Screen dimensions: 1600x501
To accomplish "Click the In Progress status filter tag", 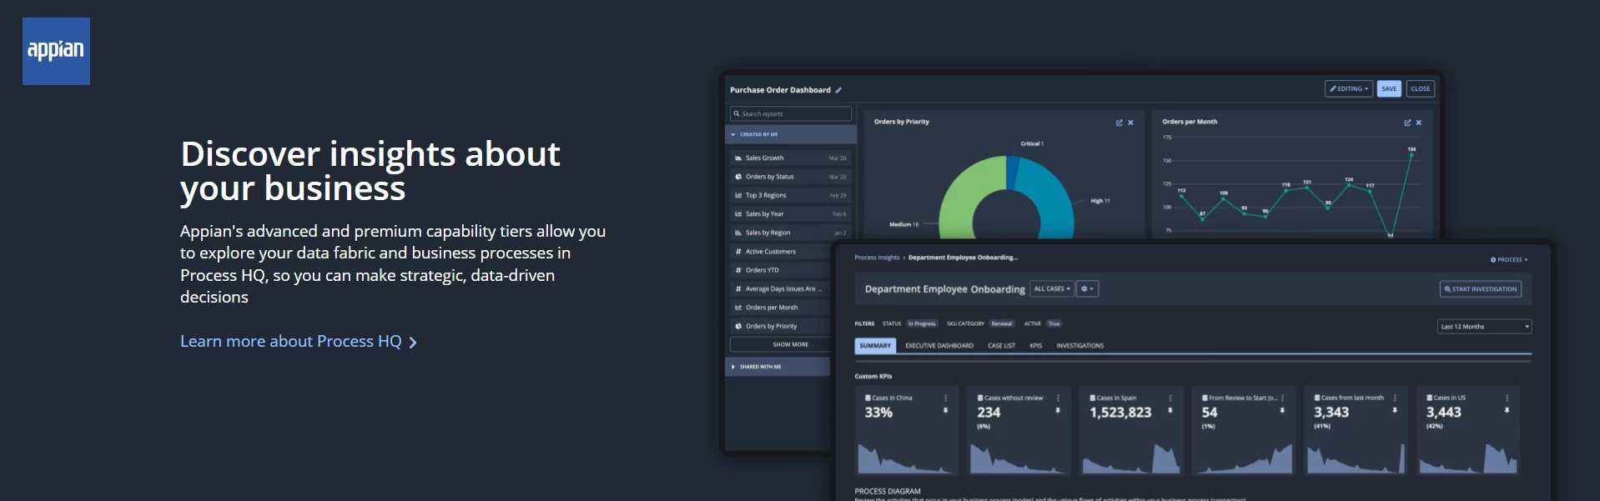I will click(x=922, y=323).
